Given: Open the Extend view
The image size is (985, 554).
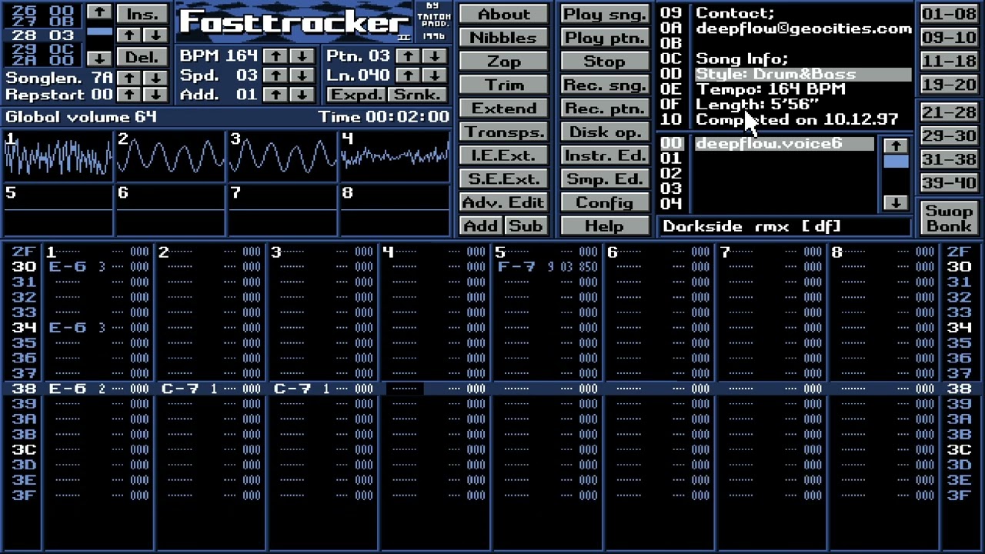Looking at the screenshot, I should 504,108.
